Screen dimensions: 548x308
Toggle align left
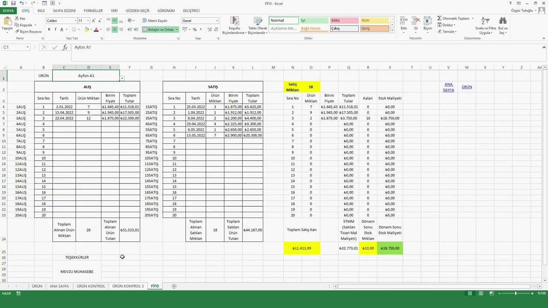tap(108, 30)
